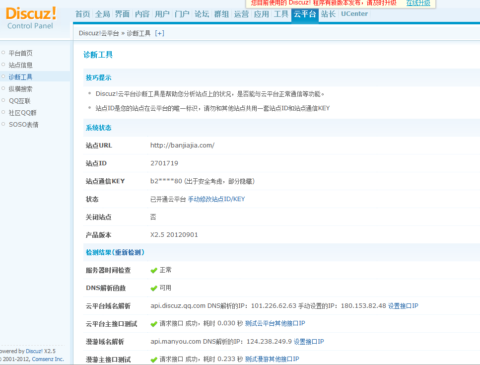Image resolution: width=480 pixels, height=365 pixels.
Task: Click green checkmark in 漫游主接口测试 row
Action: 154,360
